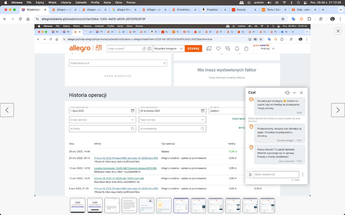Open the tab search chevron in outer Chrome tab strip
345x215 pixels.
coord(341,10)
